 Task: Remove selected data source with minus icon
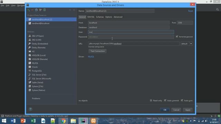[32, 10]
